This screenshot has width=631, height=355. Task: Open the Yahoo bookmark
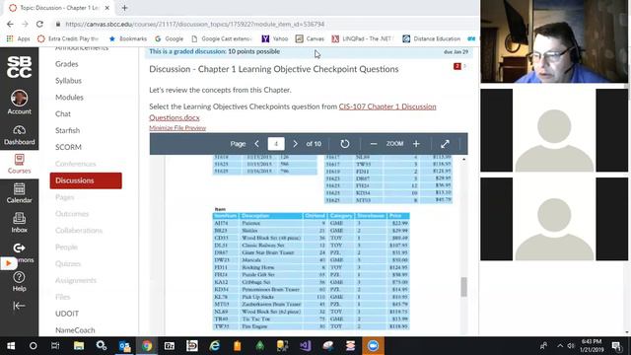click(275, 38)
